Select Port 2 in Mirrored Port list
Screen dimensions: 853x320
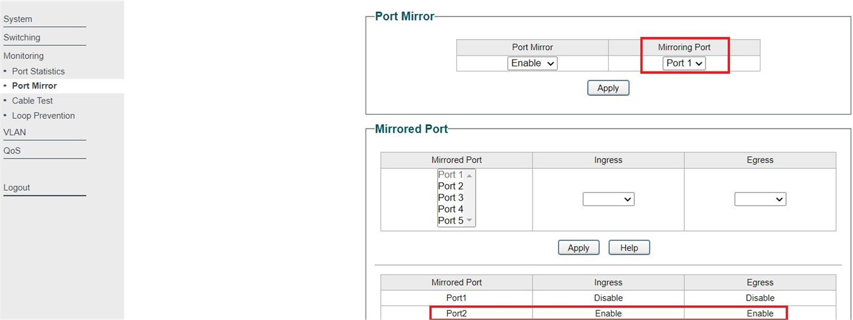pos(451,187)
